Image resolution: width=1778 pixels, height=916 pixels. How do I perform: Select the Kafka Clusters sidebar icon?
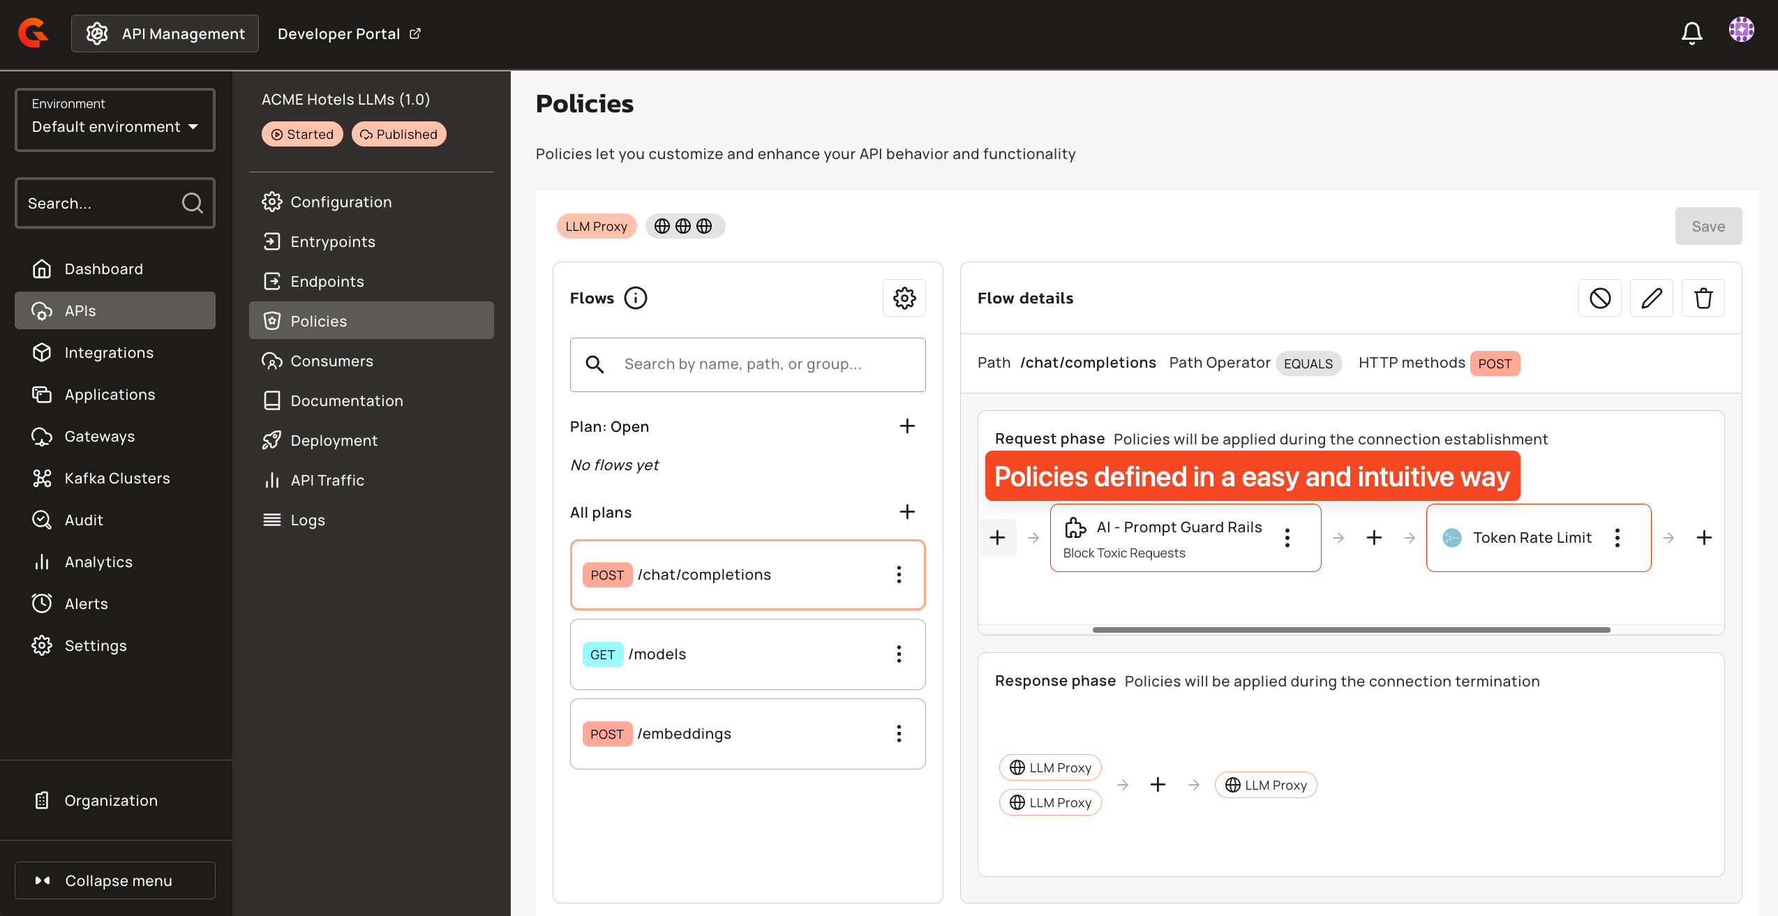coord(41,478)
